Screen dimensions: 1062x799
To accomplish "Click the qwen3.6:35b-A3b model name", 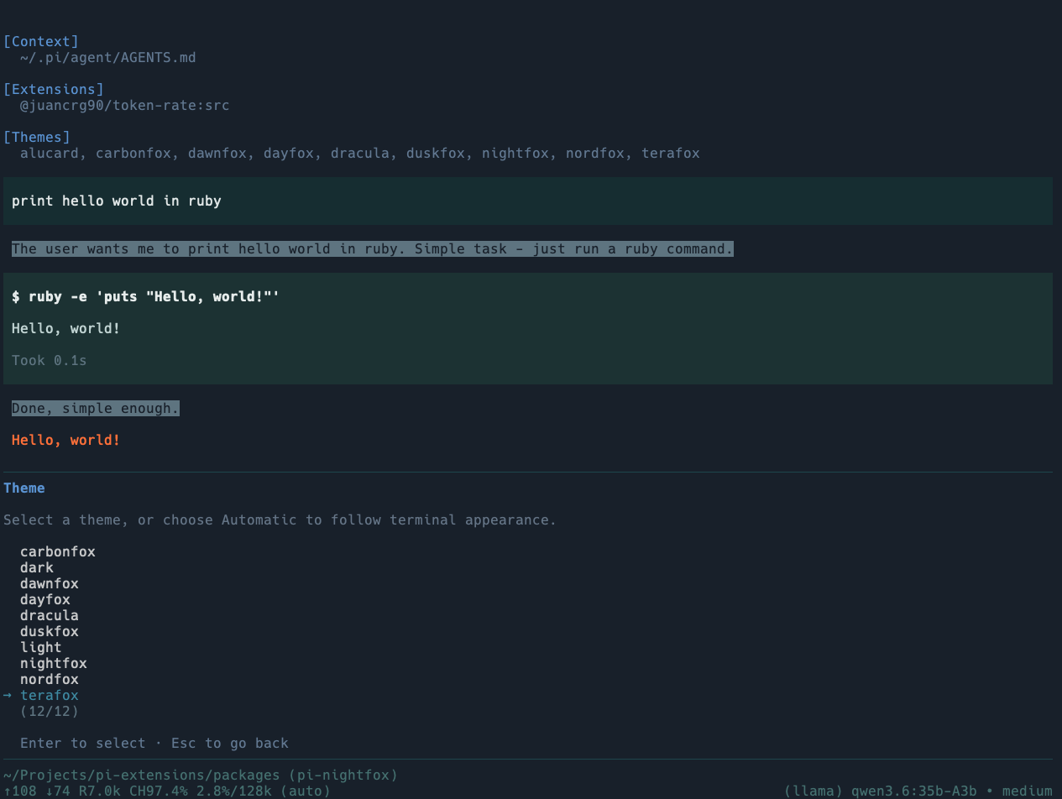I will click(914, 791).
